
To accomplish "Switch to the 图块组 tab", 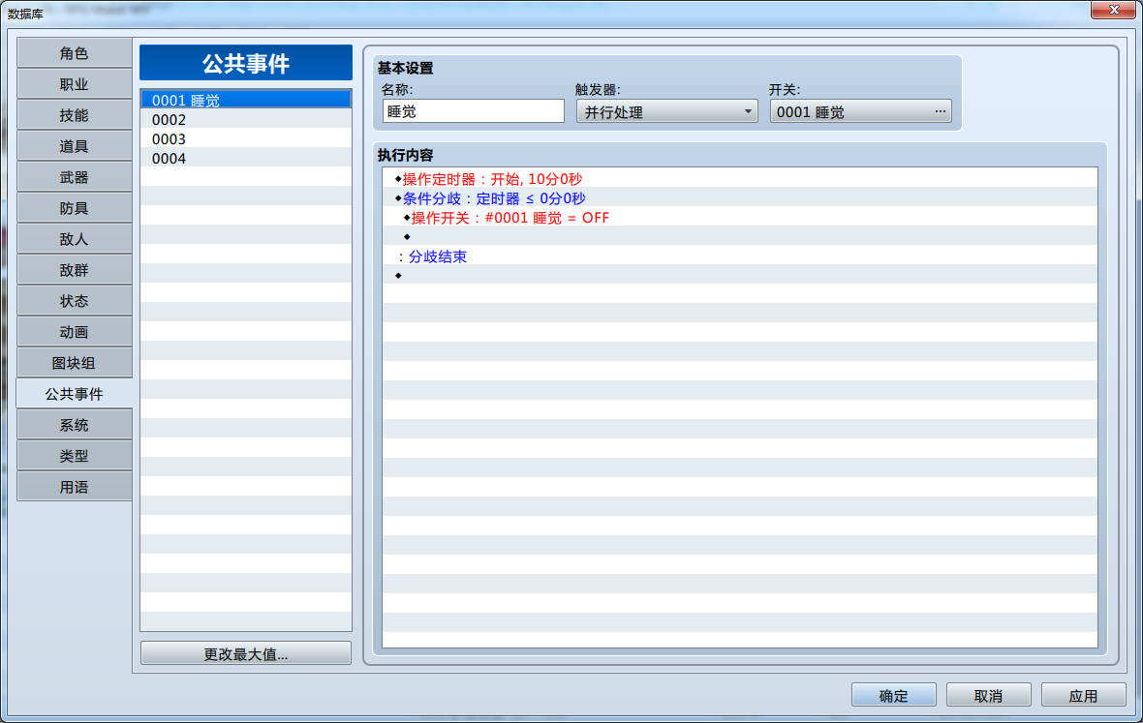I will pos(74,363).
